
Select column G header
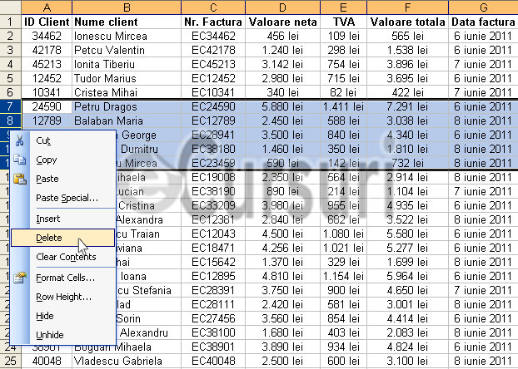point(483,7)
